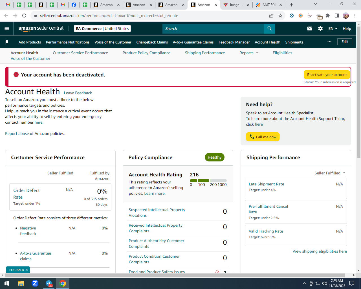Click the red error icon in deactivation alert
Screen dimensions: 361x289
point(16,75)
